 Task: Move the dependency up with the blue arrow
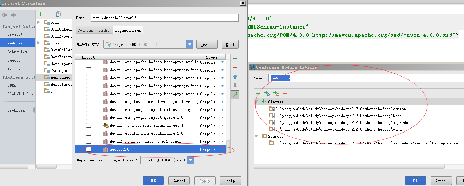click(235, 77)
